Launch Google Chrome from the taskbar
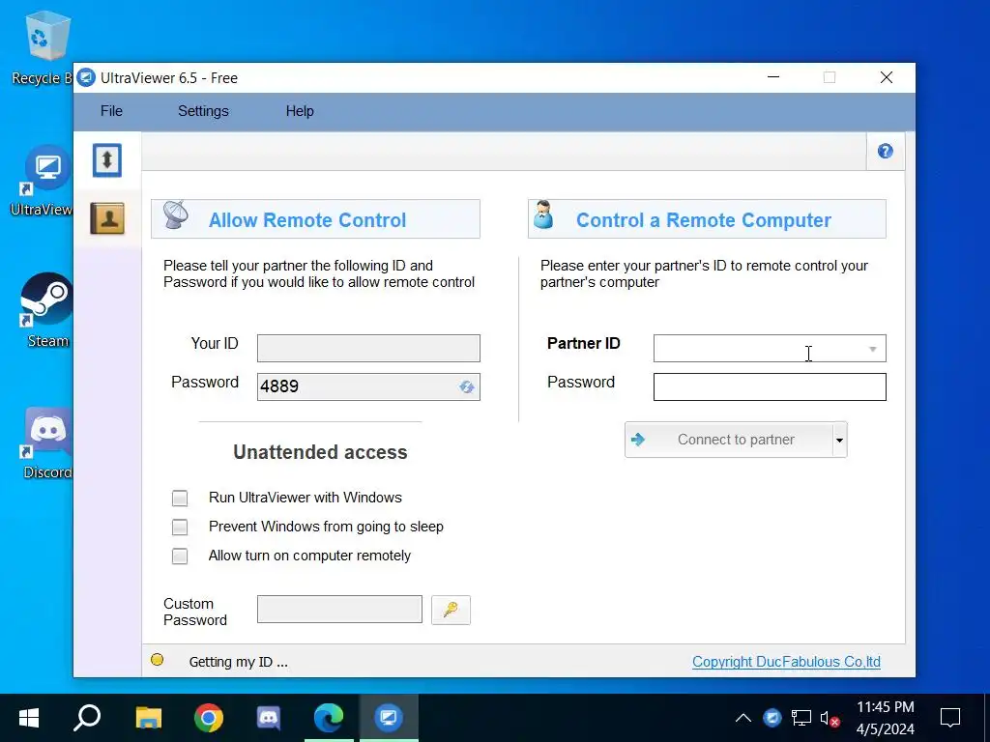 [209, 718]
